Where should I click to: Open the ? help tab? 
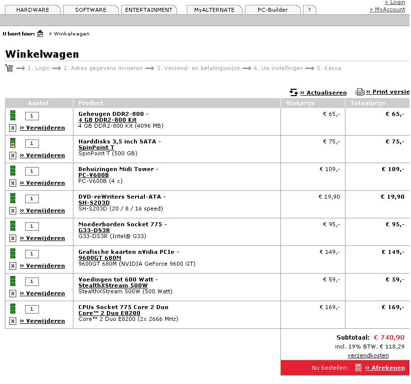[x=309, y=10]
